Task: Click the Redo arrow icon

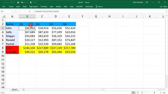Action: 27,2
